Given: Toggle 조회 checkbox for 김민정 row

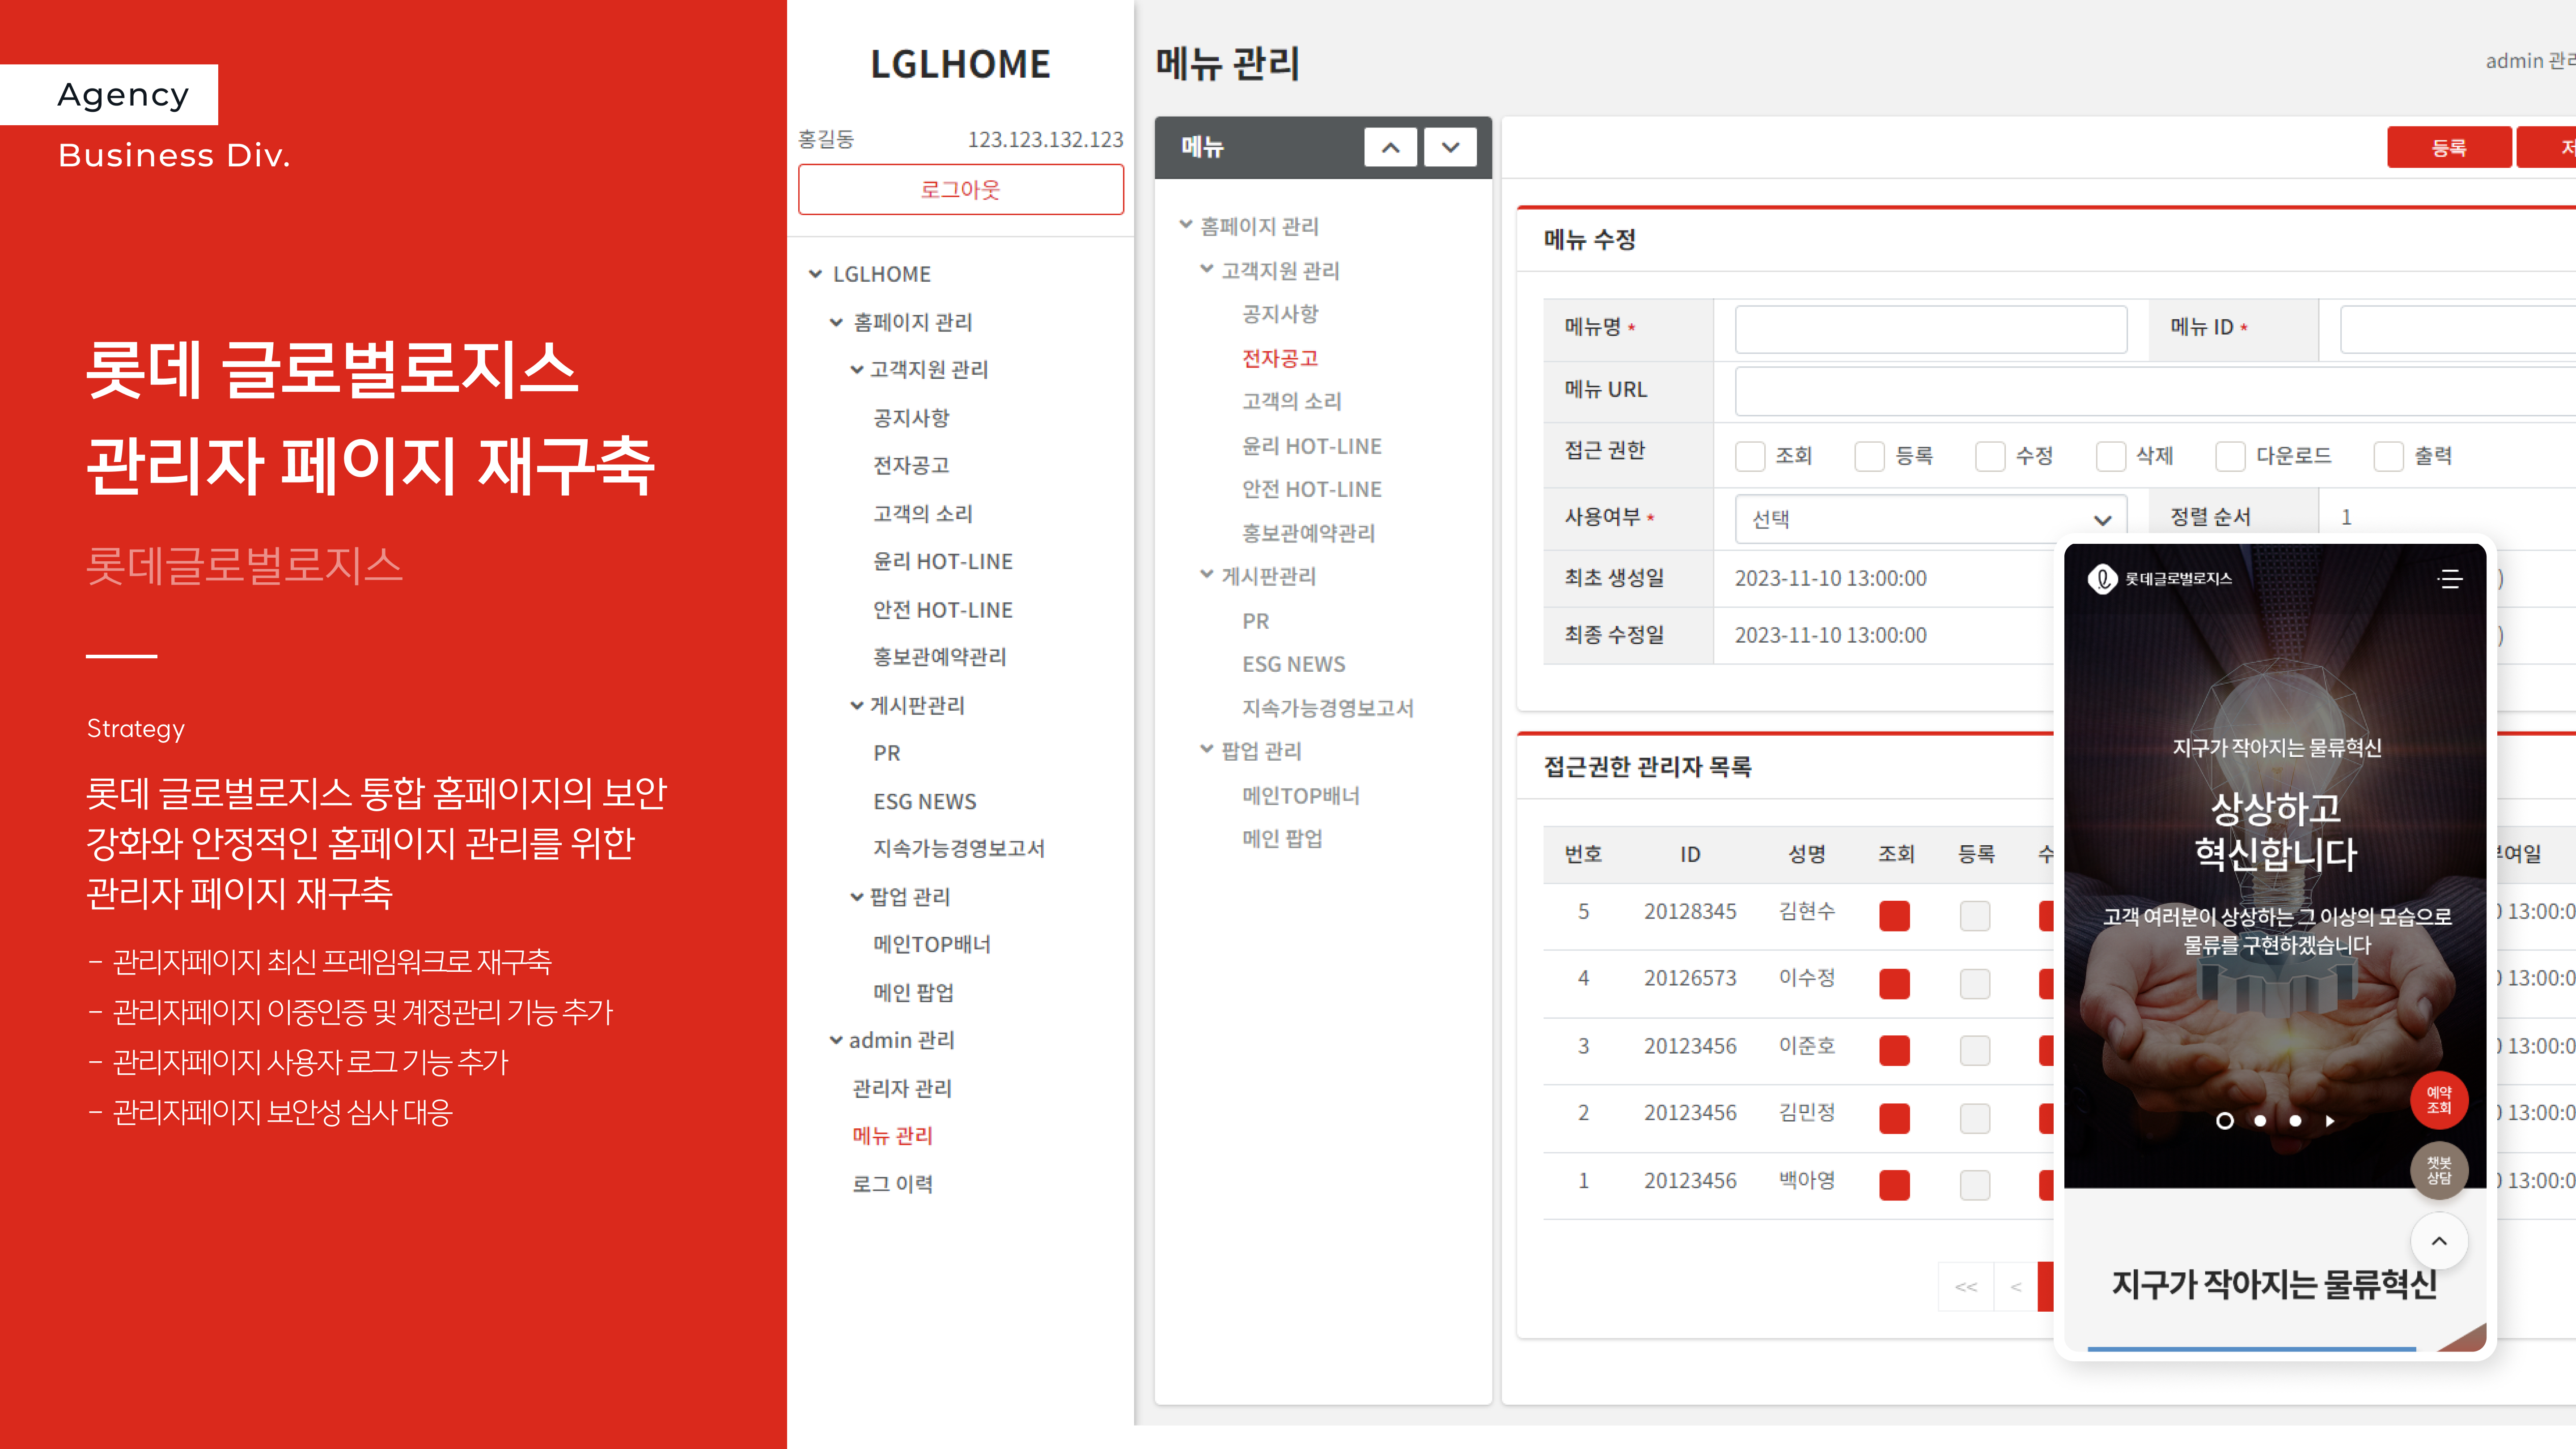Looking at the screenshot, I should click(1894, 1117).
